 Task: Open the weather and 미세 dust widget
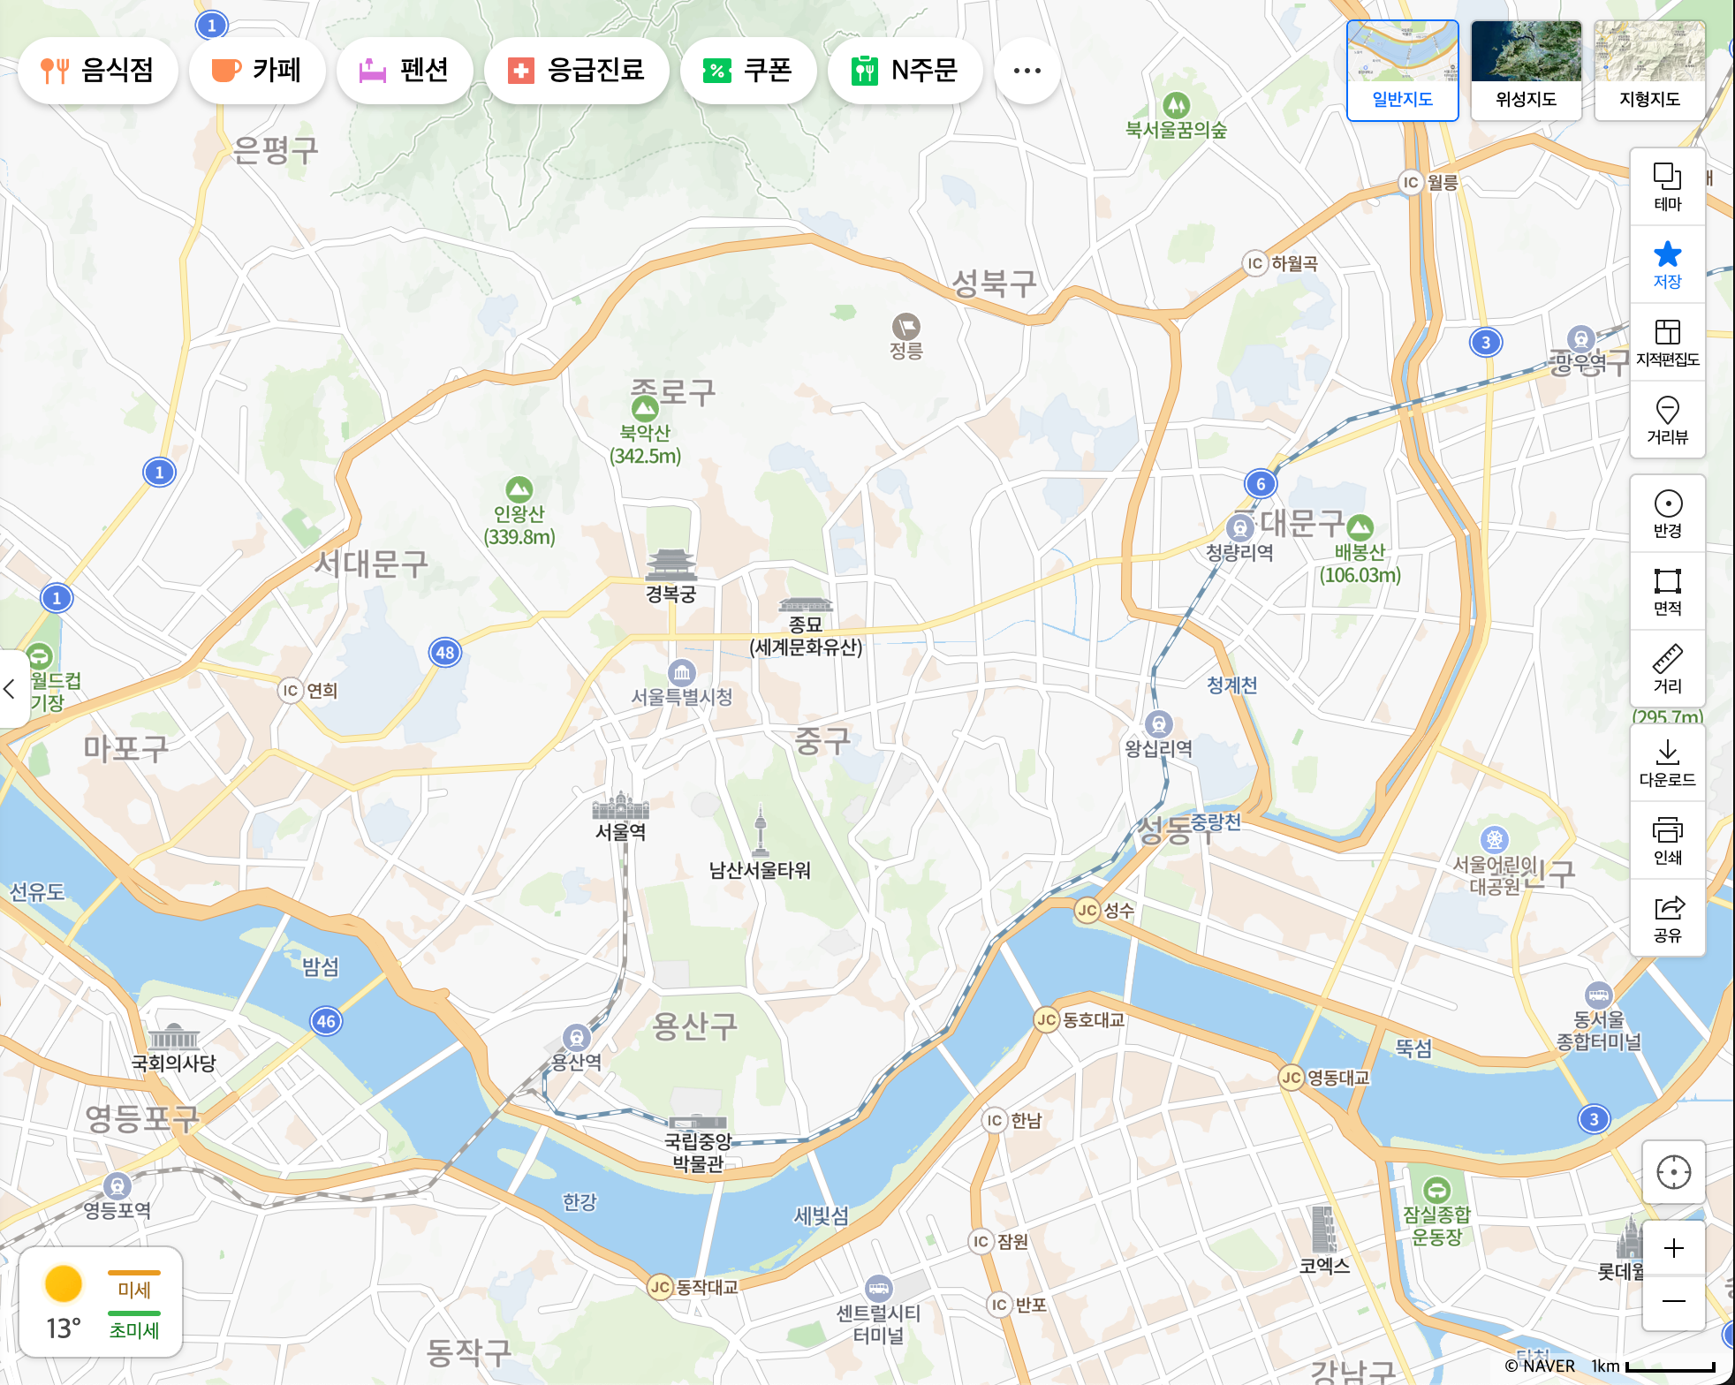pos(101,1302)
